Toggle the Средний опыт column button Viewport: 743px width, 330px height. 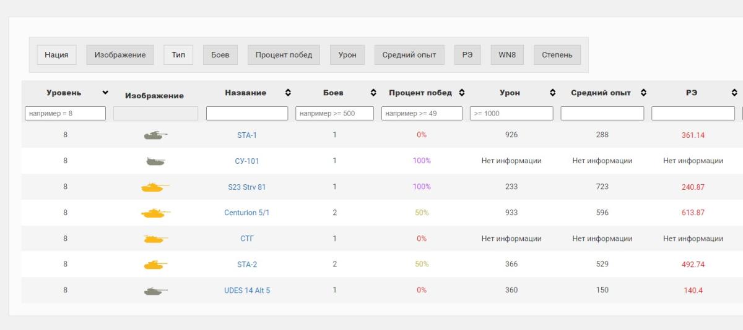[409, 55]
